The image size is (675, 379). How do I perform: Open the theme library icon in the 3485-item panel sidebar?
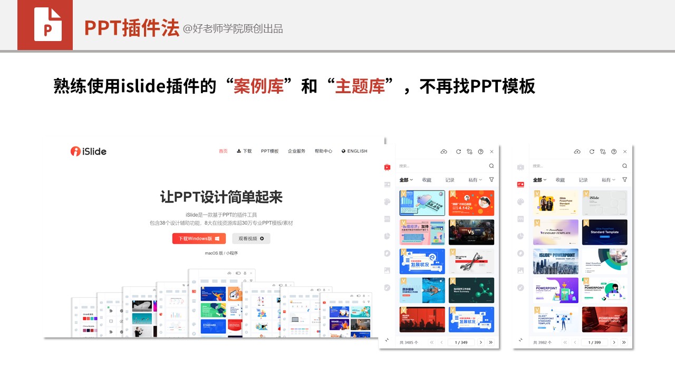[387, 184]
